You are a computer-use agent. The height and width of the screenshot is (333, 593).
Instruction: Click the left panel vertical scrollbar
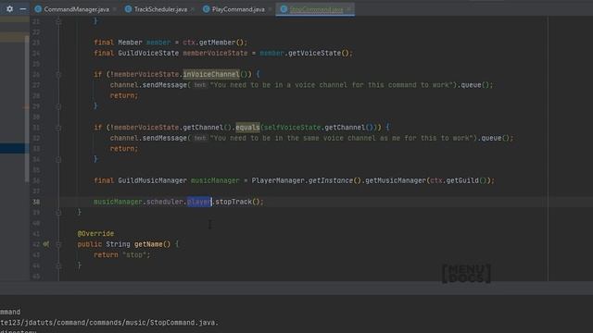point(27,109)
